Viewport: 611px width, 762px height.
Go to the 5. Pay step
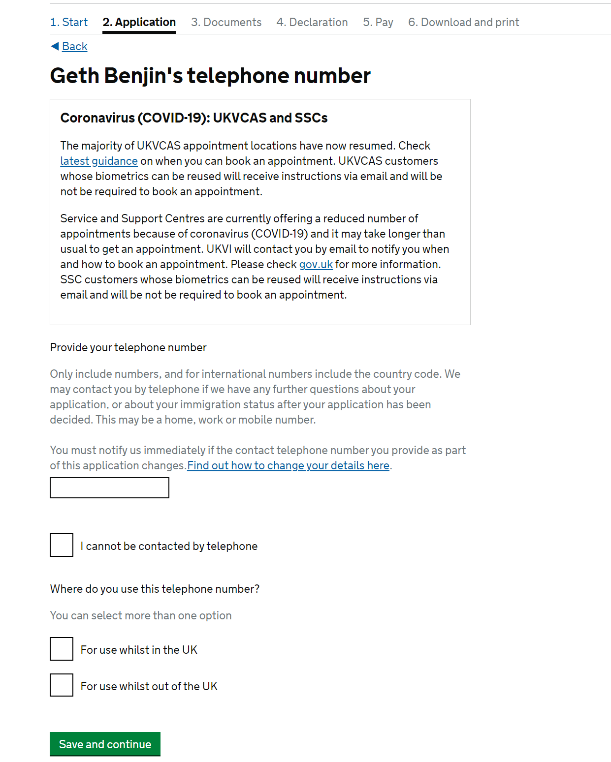click(378, 22)
